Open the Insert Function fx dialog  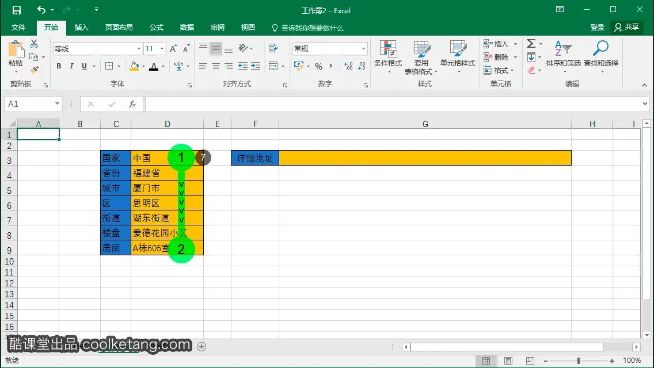(x=132, y=104)
